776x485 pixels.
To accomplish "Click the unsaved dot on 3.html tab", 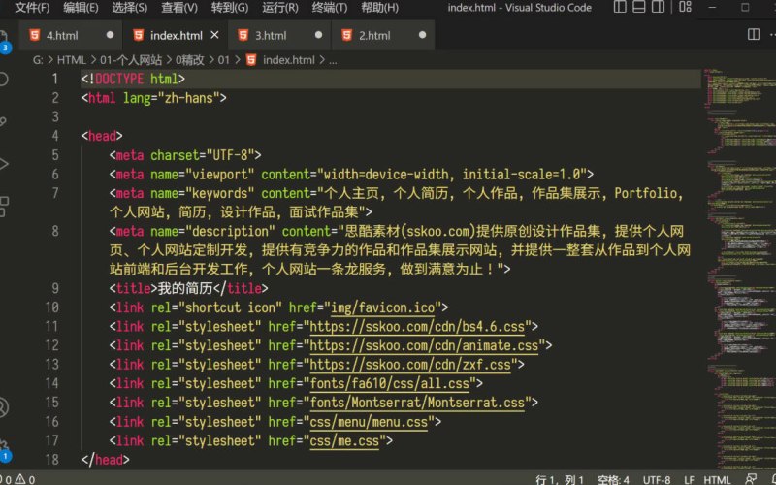I will coord(318,35).
